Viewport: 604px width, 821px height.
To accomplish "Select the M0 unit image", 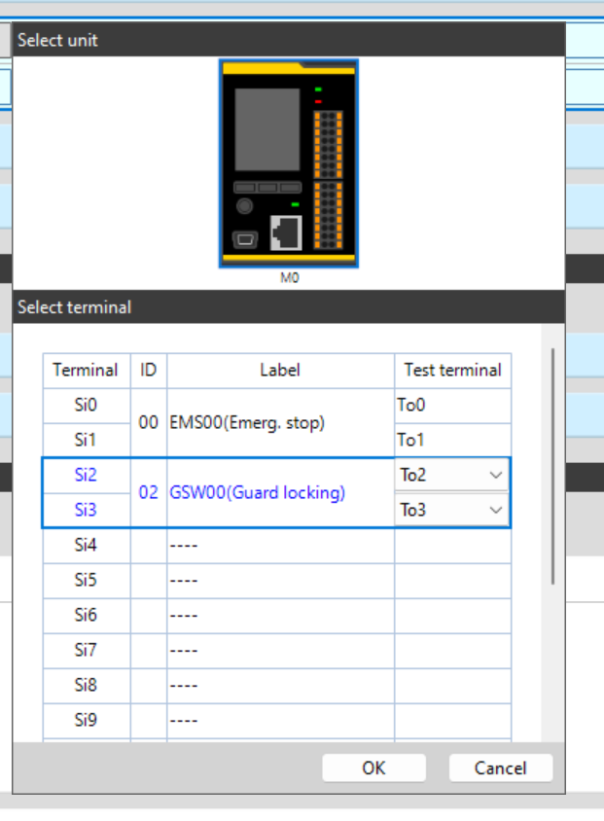I will 289,163.
